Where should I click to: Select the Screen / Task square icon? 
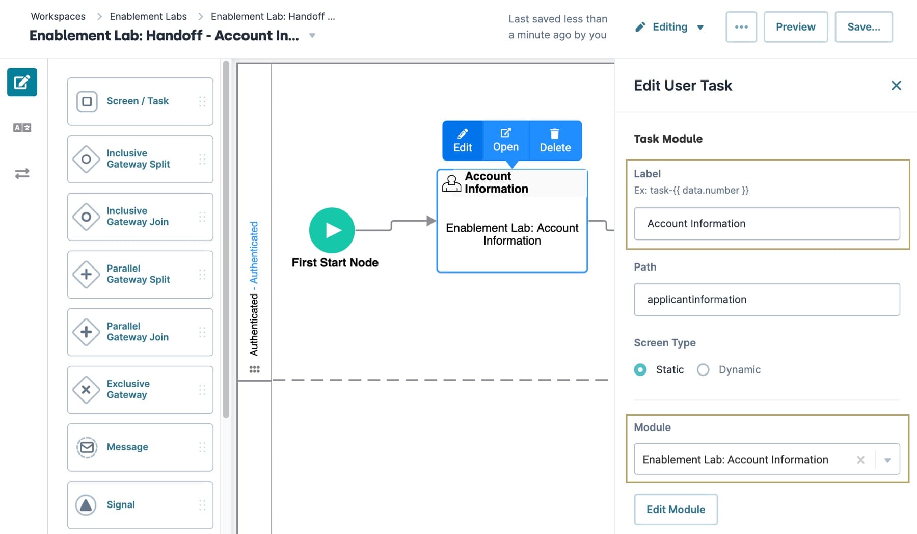87,101
